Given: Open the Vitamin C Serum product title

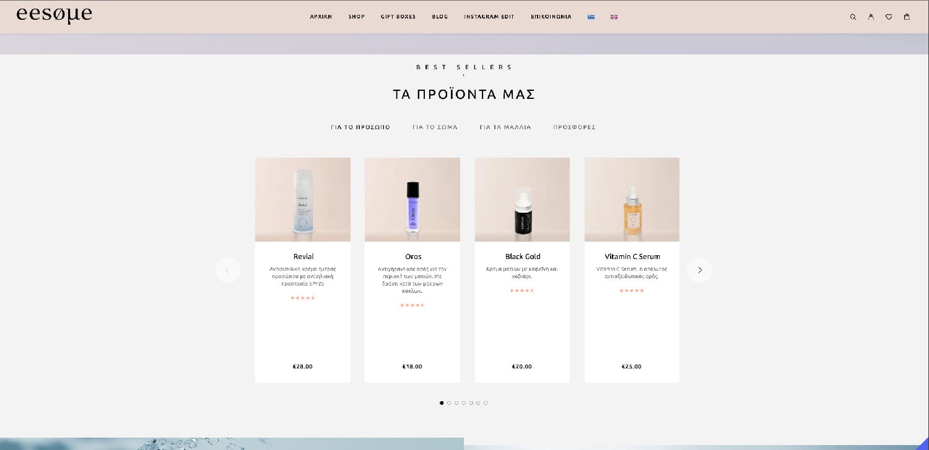Looking at the screenshot, I should click(x=632, y=257).
